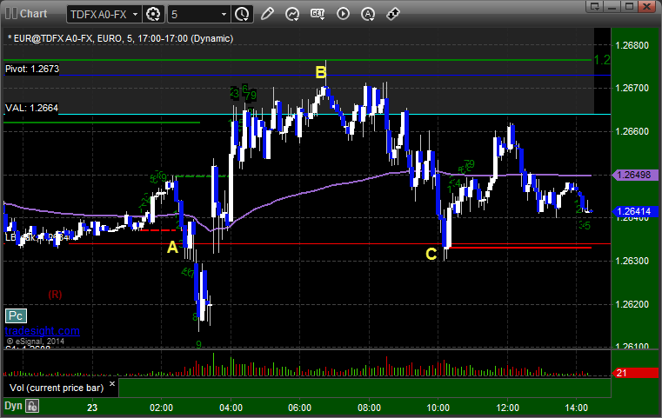Screen dimensions: 662x418
Task: Click the VAL: 1.2664 label
Action: click(x=31, y=108)
